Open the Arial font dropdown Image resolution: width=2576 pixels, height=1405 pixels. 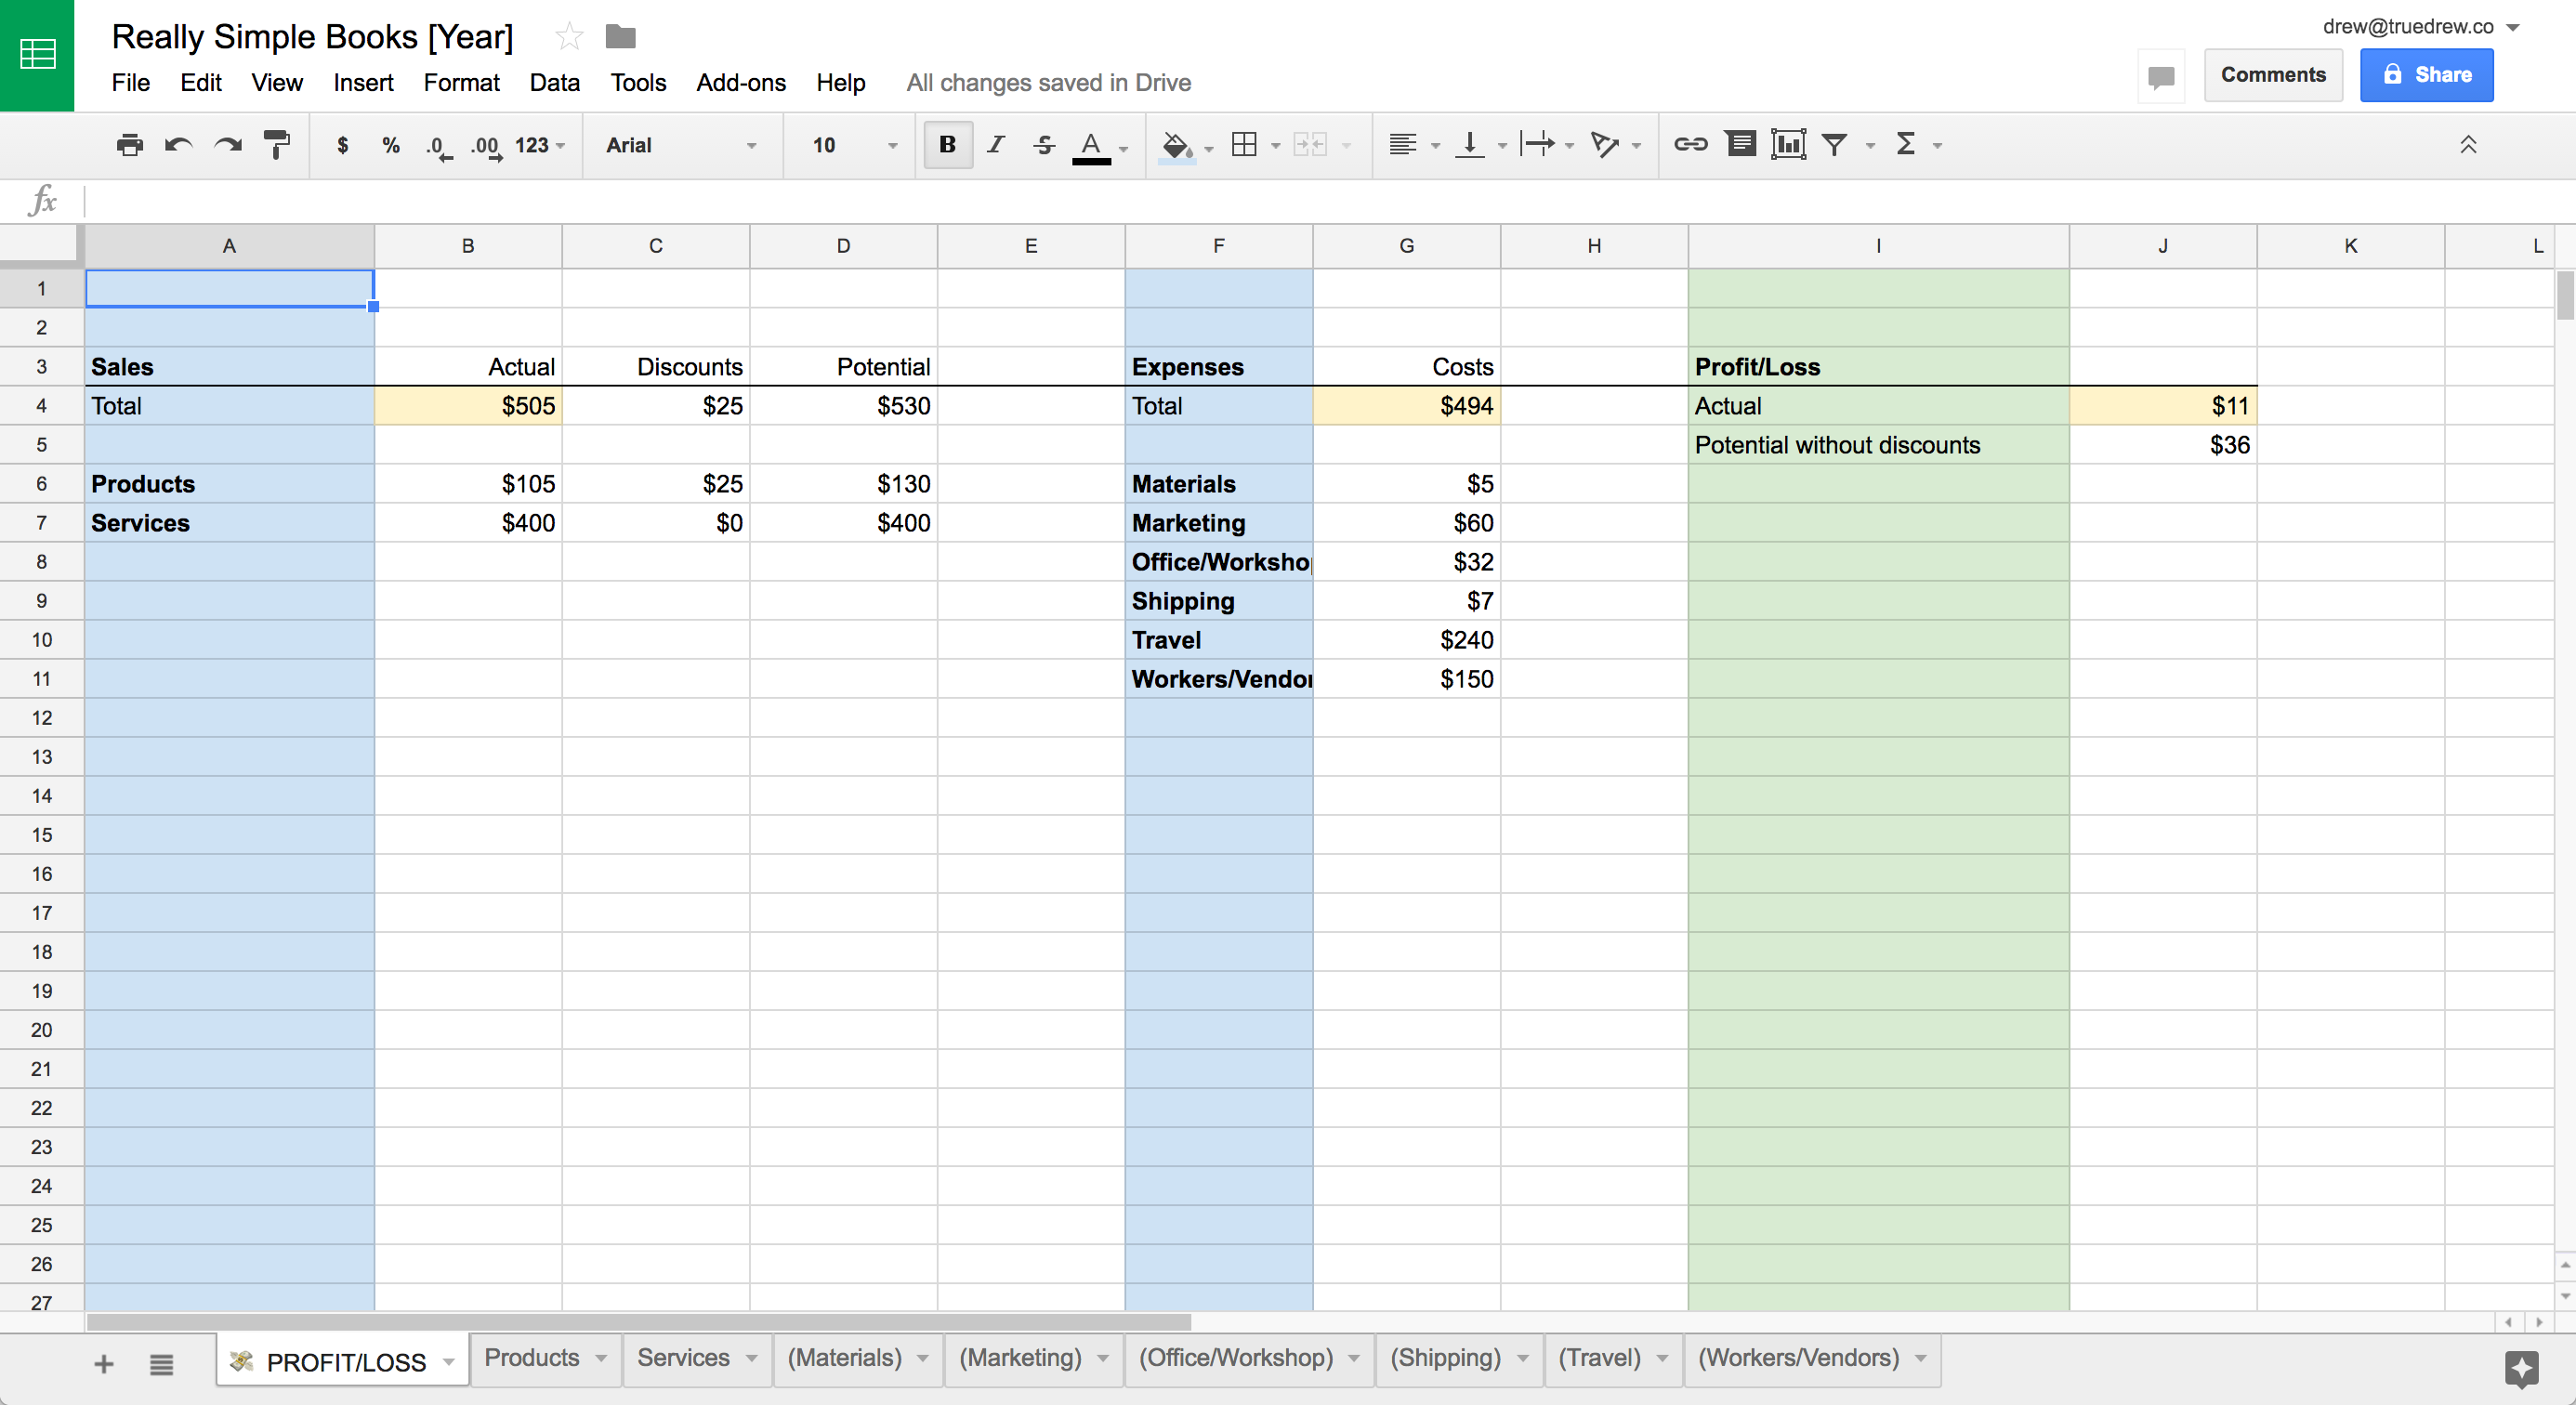pos(680,146)
